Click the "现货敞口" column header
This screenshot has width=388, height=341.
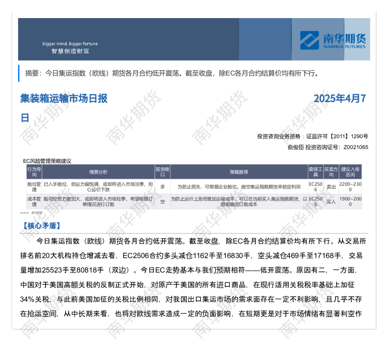pos(163,172)
